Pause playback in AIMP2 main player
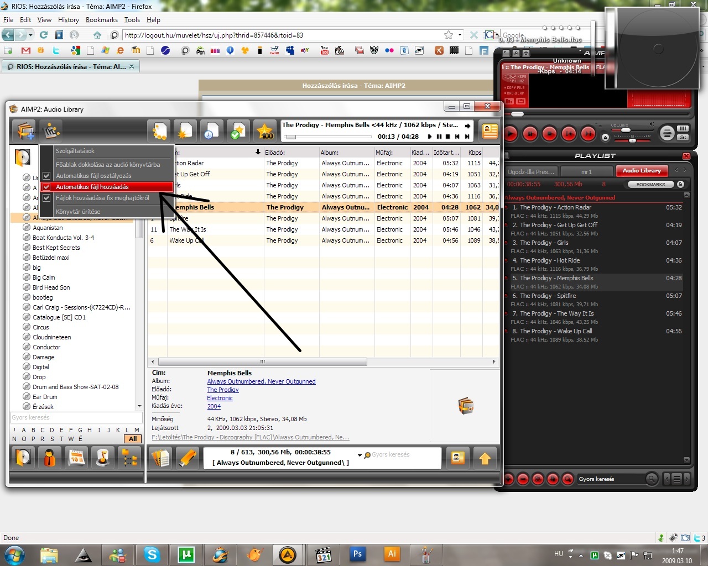708x566 pixels. [530, 134]
